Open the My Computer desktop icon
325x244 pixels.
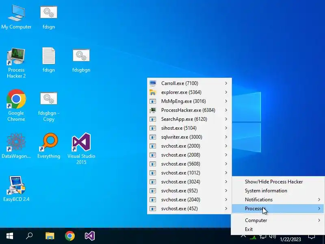coord(16,17)
